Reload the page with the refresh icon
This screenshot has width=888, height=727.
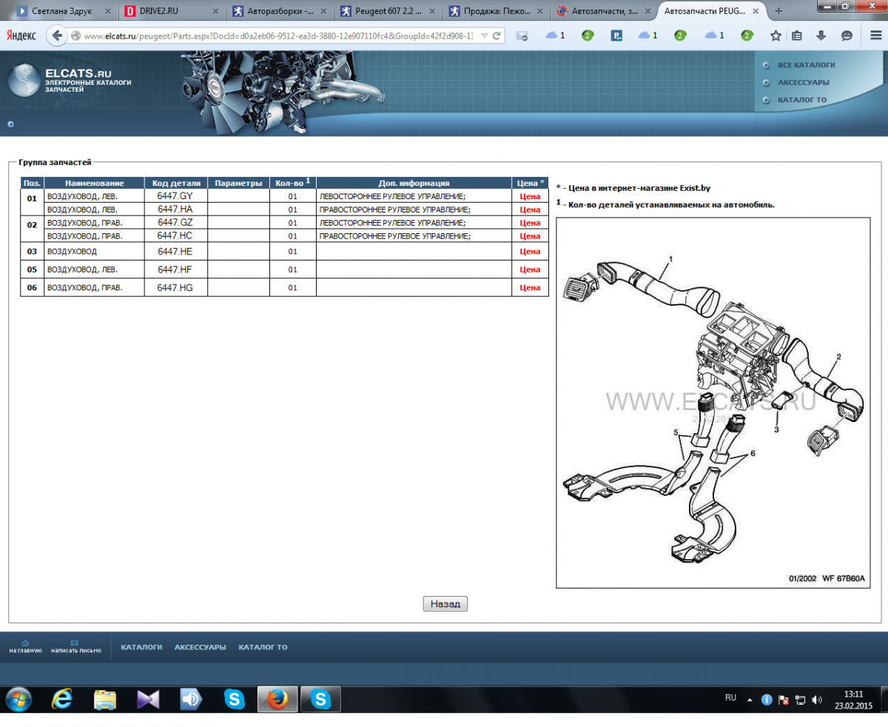click(497, 36)
